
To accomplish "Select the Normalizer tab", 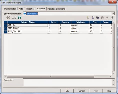I will coord(41,9).
